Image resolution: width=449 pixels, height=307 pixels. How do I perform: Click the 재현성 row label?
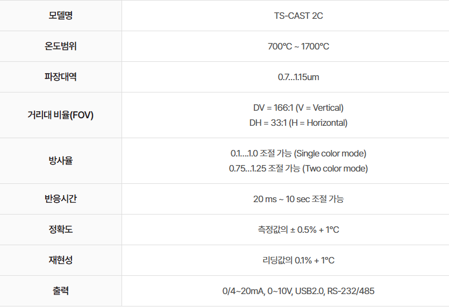(61, 260)
